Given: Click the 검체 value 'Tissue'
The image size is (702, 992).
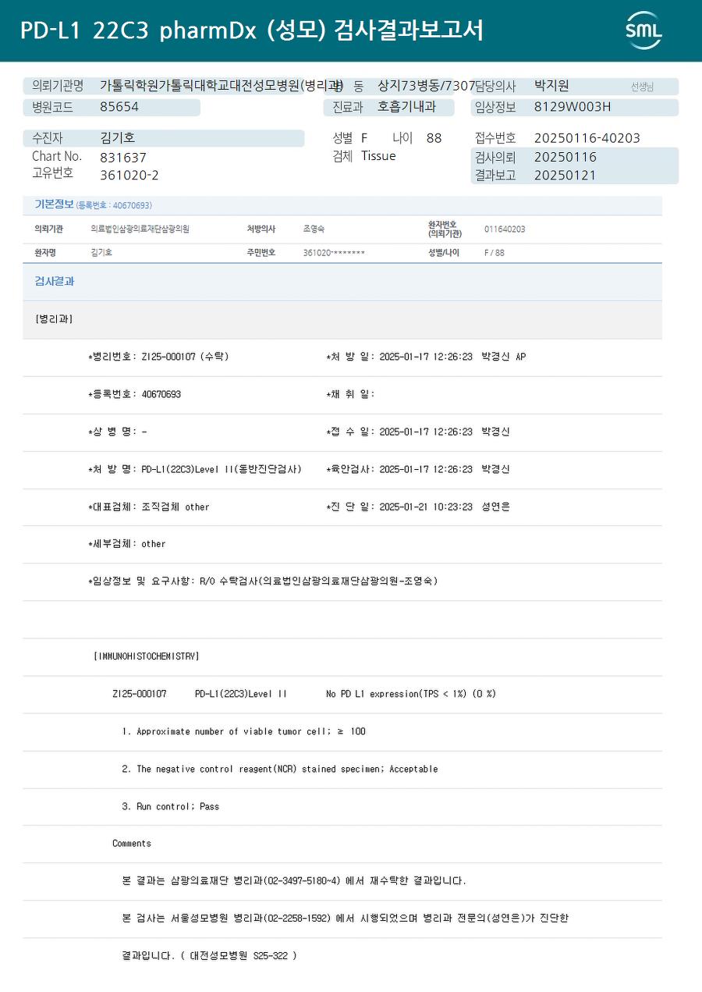Looking at the screenshot, I should [378, 156].
